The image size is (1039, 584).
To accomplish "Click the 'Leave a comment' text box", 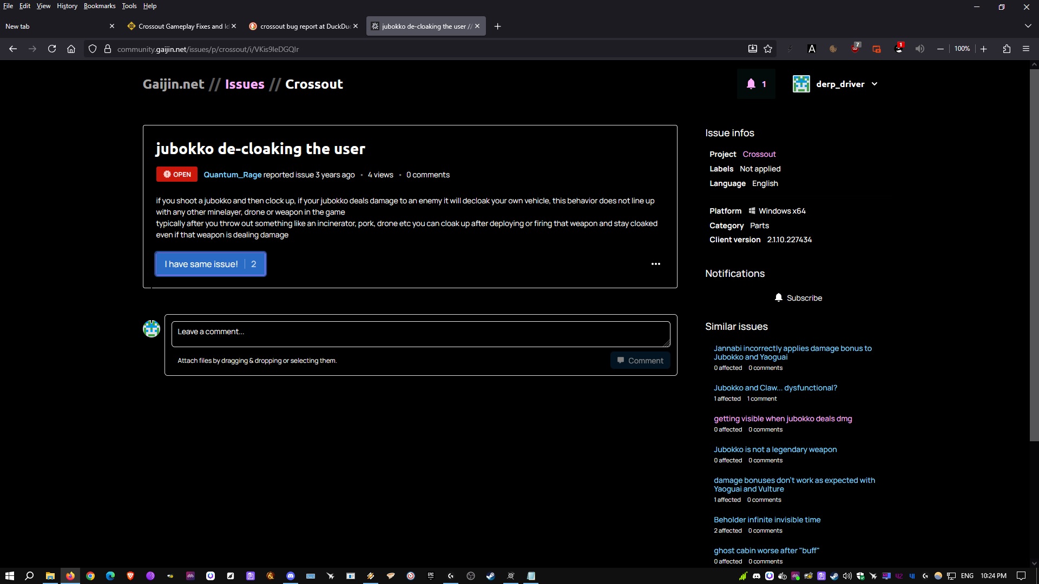I will [420, 334].
